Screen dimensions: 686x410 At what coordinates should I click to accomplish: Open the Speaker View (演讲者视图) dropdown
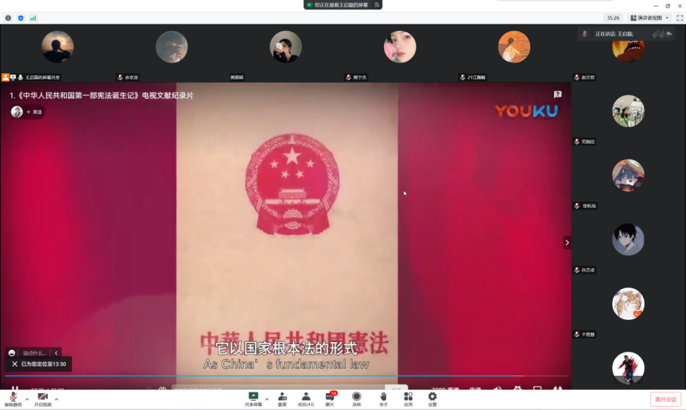click(x=650, y=18)
